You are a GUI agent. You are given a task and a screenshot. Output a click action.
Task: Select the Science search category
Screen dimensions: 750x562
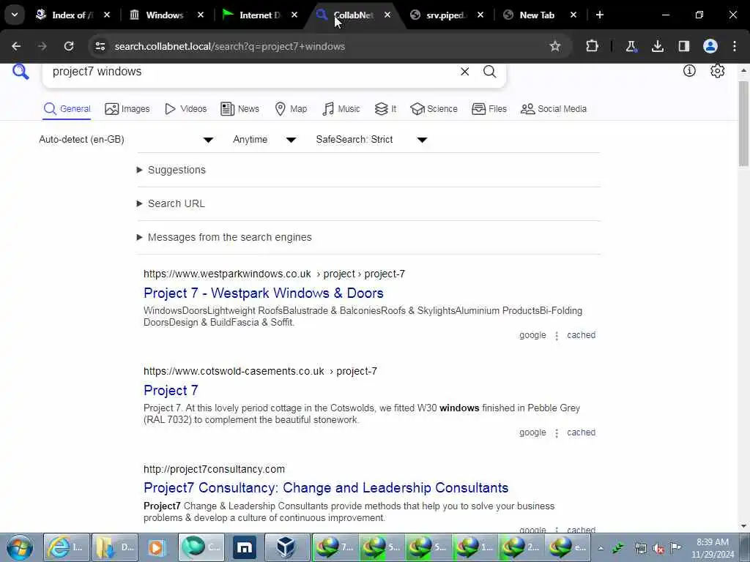(434, 109)
